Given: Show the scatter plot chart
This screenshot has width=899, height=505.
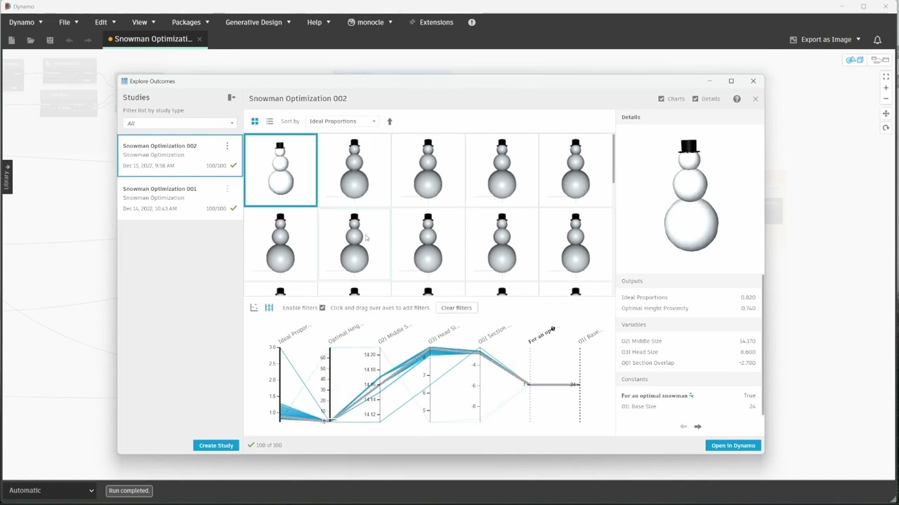Looking at the screenshot, I should tap(254, 308).
